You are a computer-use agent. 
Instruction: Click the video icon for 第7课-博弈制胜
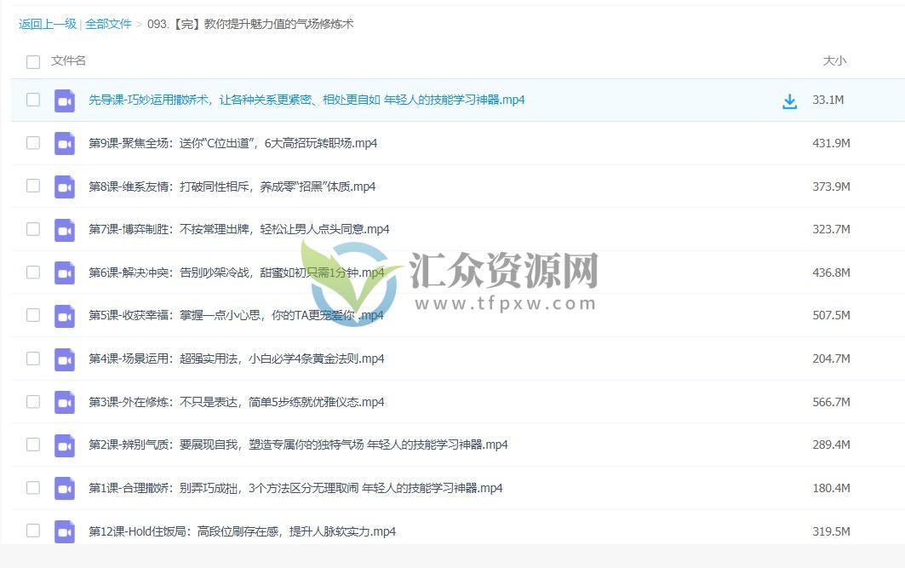(x=65, y=229)
